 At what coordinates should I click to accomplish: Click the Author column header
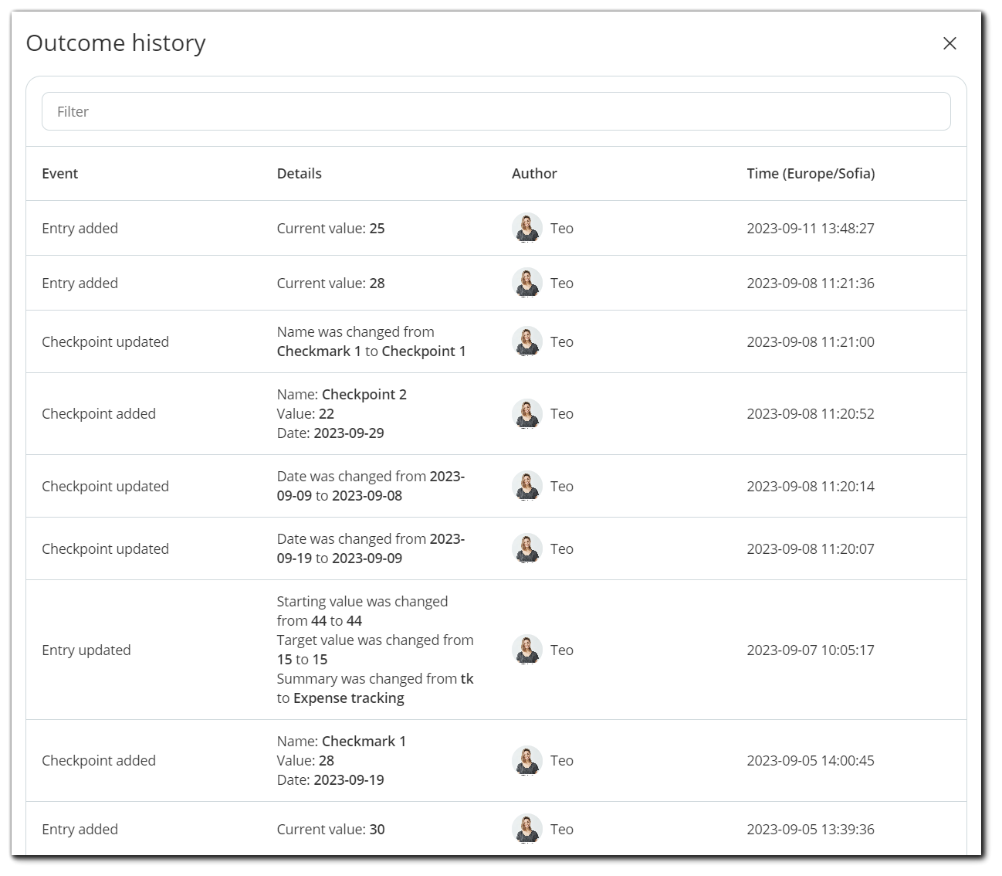point(534,173)
